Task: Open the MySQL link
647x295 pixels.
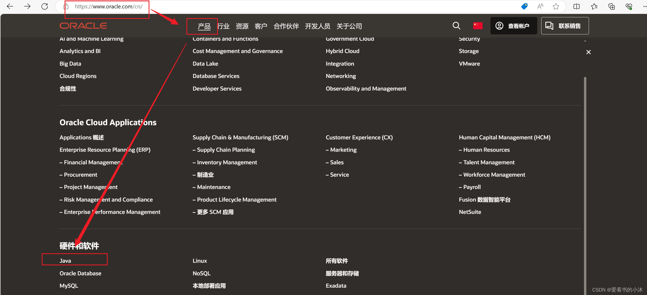Action: tap(69, 286)
